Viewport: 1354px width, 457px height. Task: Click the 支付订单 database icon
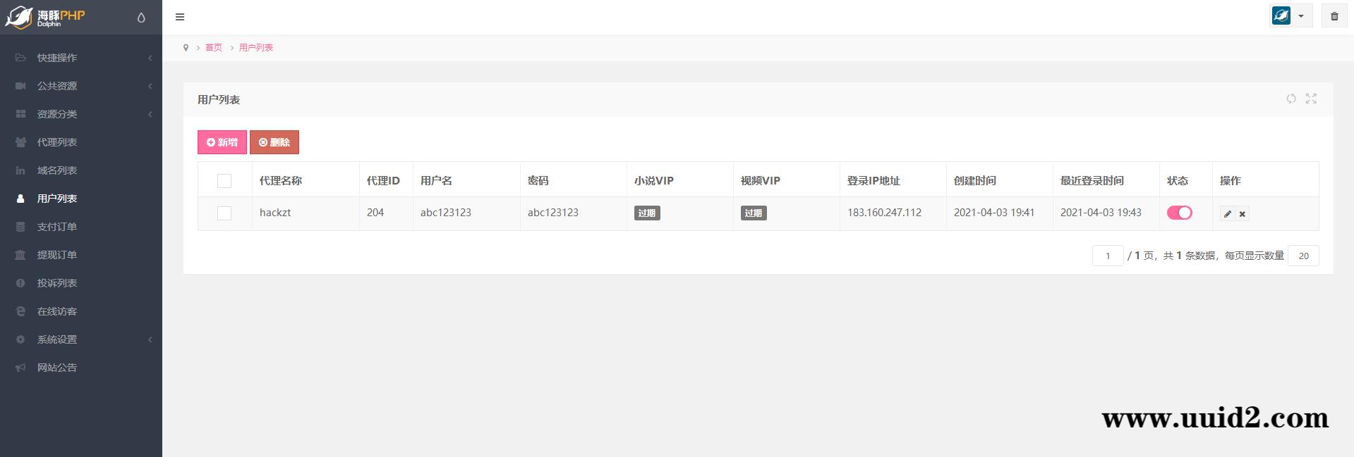click(20, 227)
